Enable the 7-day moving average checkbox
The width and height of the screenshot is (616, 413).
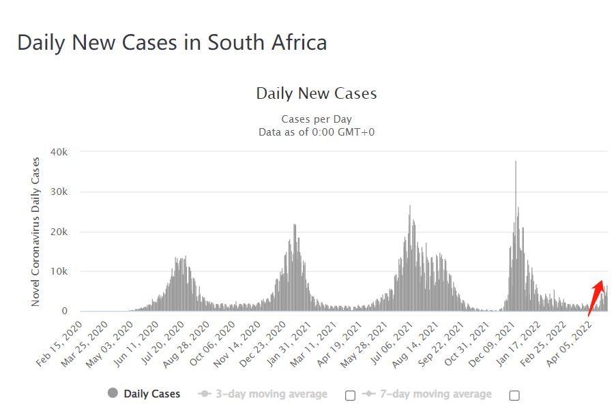click(x=514, y=395)
